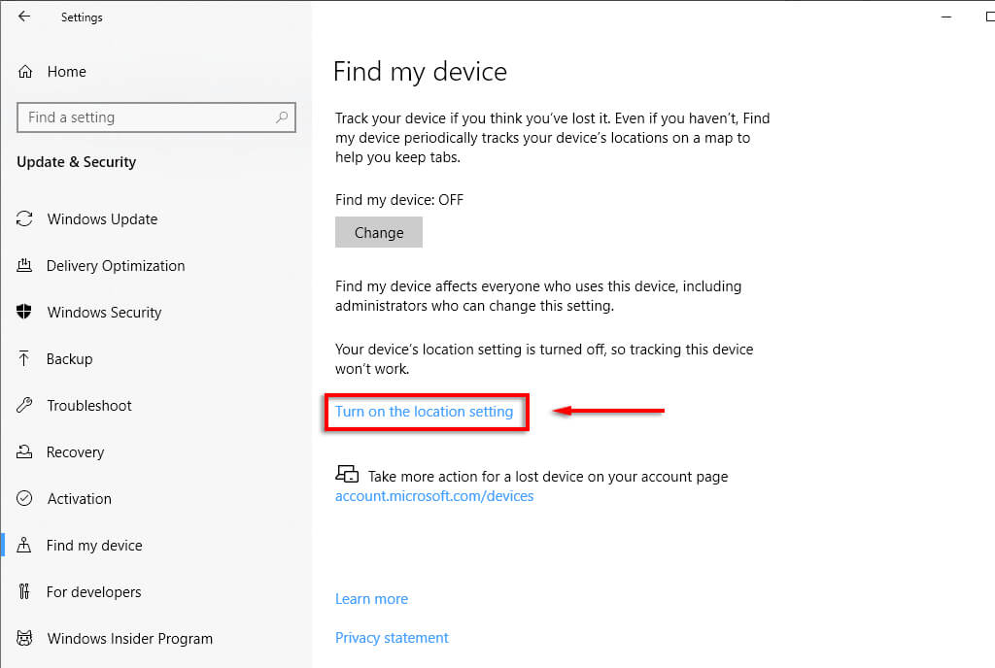The height and width of the screenshot is (668, 995).
Task: Open account.microsoft.com/devices link
Action: point(434,496)
